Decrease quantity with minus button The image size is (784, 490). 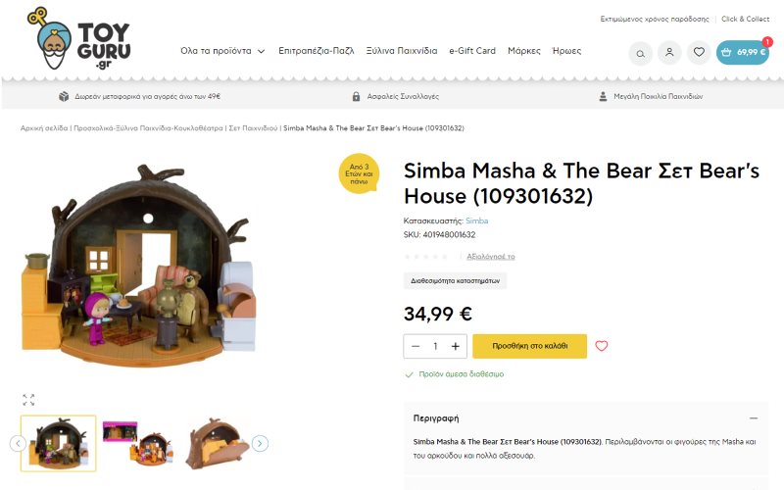tap(416, 346)
